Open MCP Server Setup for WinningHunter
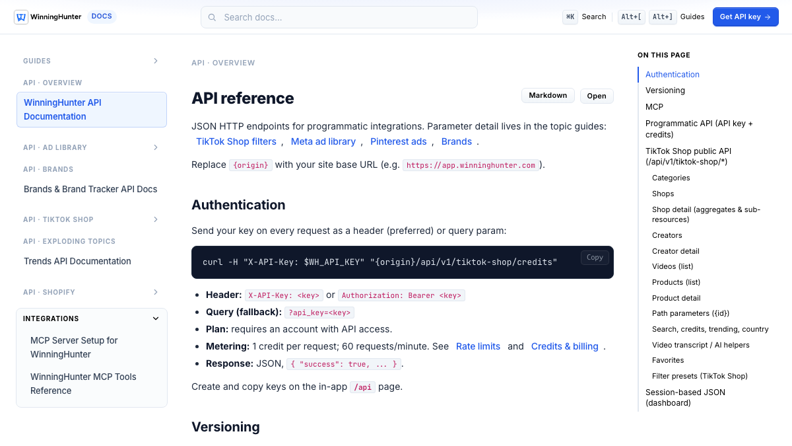The width and height of the screenshot is (792, 446). coord(94,348)
